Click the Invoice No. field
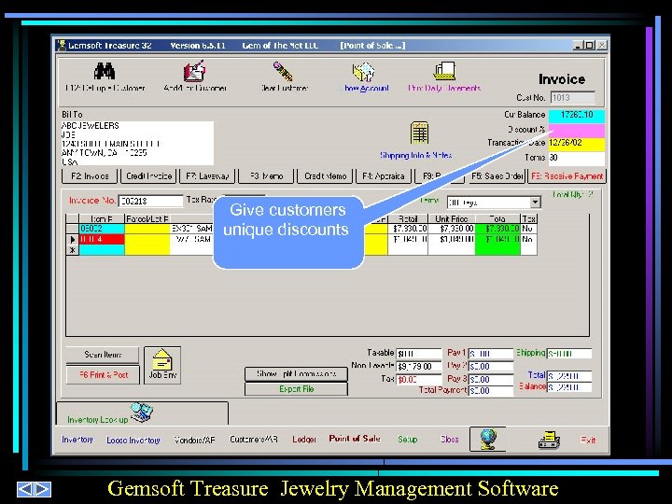The width and height of the screenshot is (672, 504). [150, 201]
